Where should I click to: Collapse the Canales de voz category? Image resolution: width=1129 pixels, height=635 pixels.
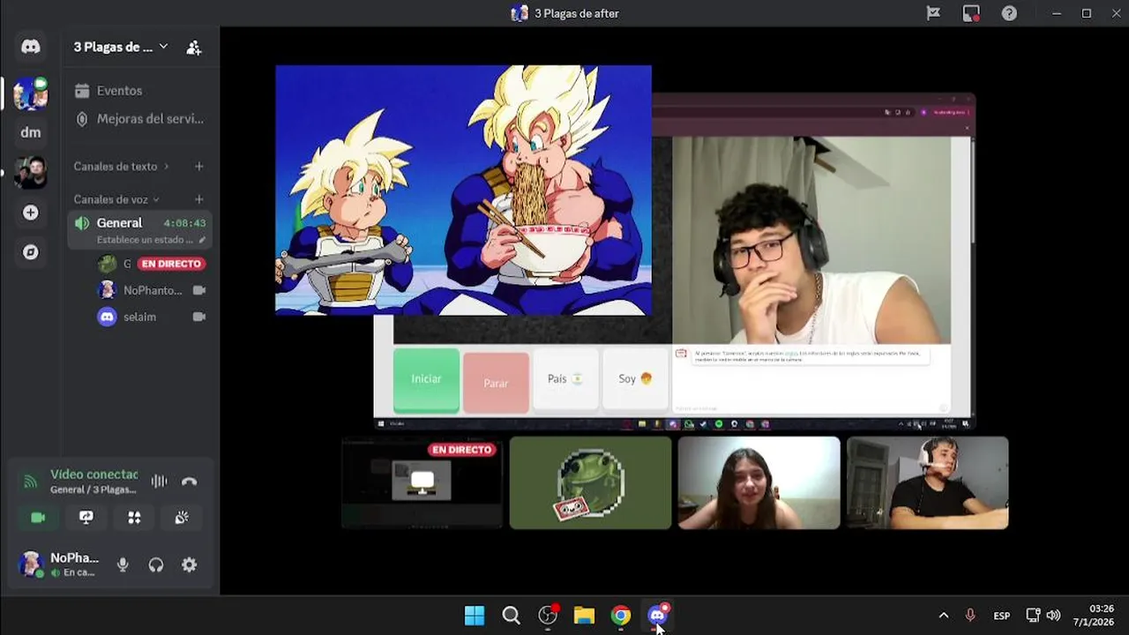click(116, 199)
